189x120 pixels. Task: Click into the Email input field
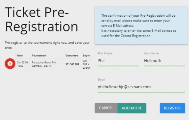tap(141, 87)
